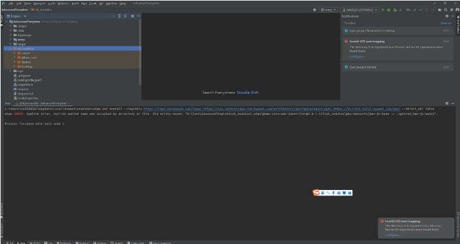This screenshot has width=460, height=244.
Task: Open the Terminal tool window tab
Action: pos(82,243)
